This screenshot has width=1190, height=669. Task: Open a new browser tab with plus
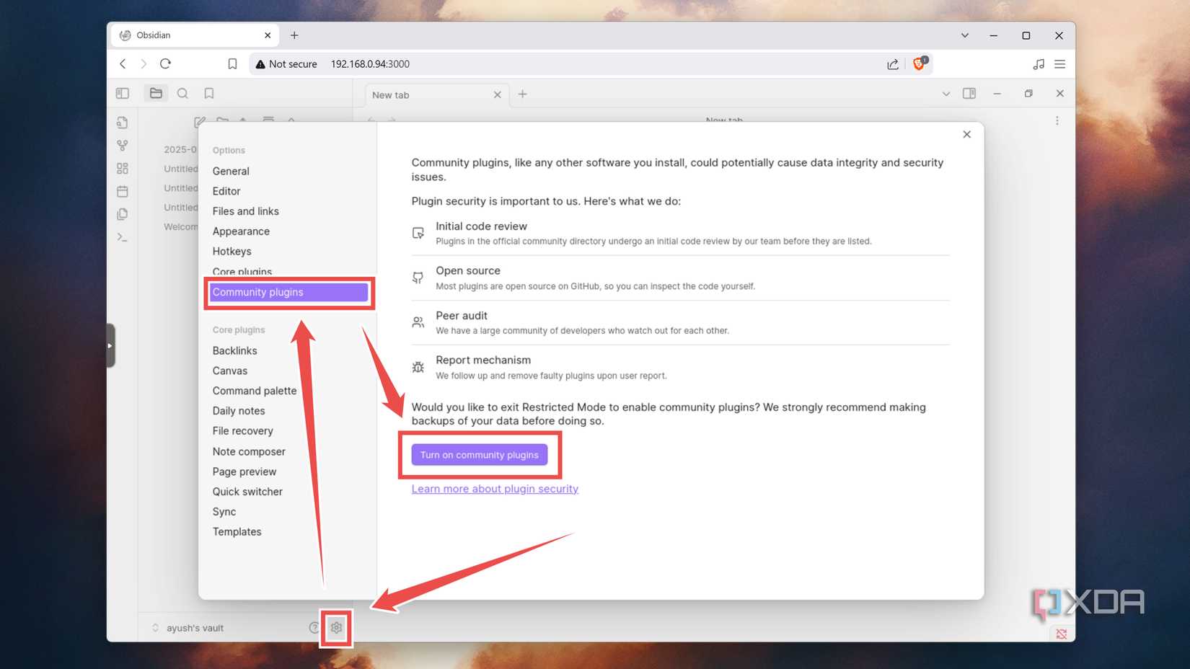point(294,35)
